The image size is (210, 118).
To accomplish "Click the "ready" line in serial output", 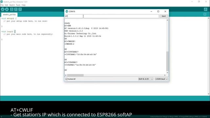I will click(67, 23).
